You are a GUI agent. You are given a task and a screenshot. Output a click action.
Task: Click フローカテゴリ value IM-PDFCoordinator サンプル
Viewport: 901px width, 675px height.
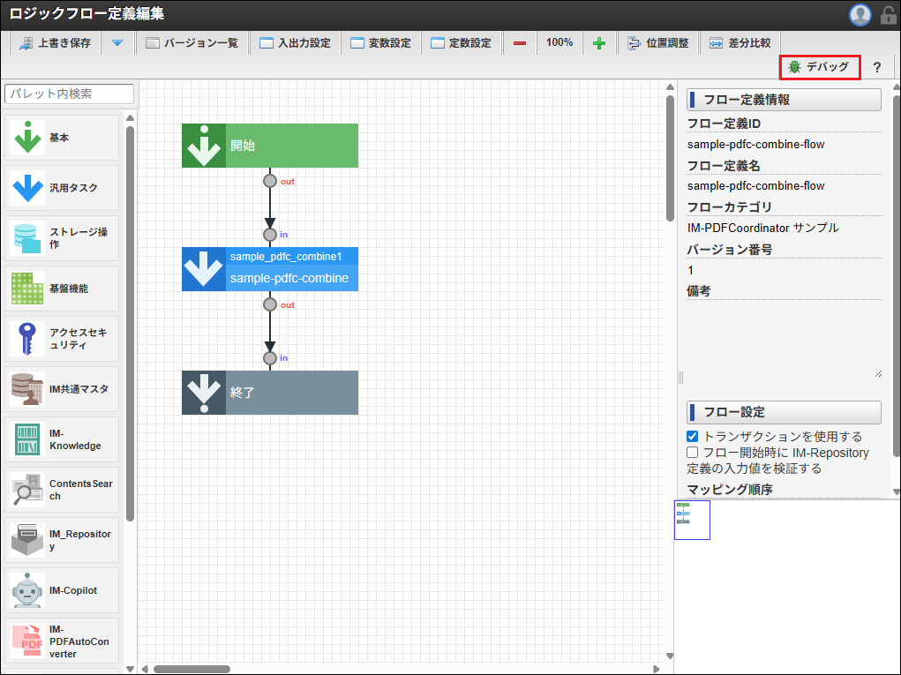763,228
